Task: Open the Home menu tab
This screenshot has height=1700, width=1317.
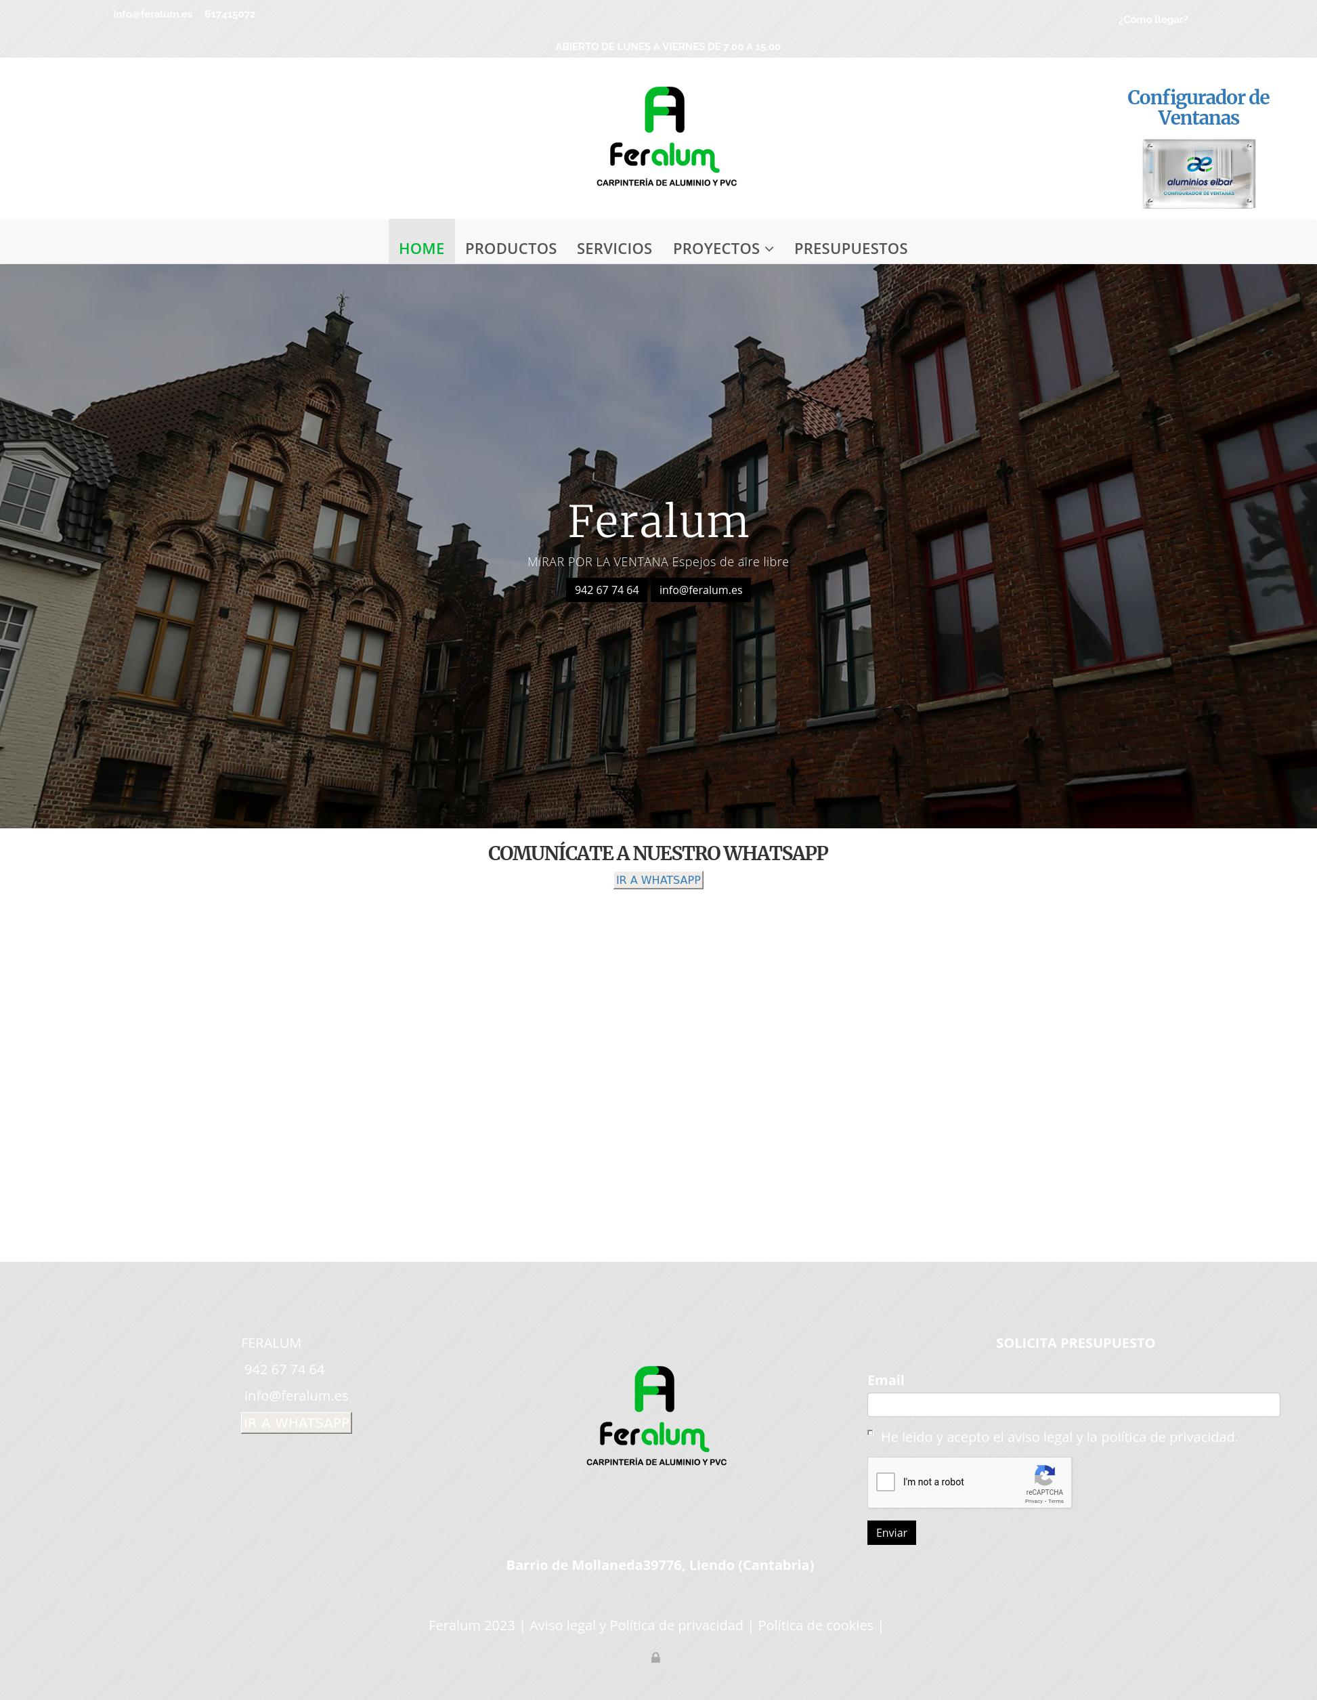Action: coord(421,249)
